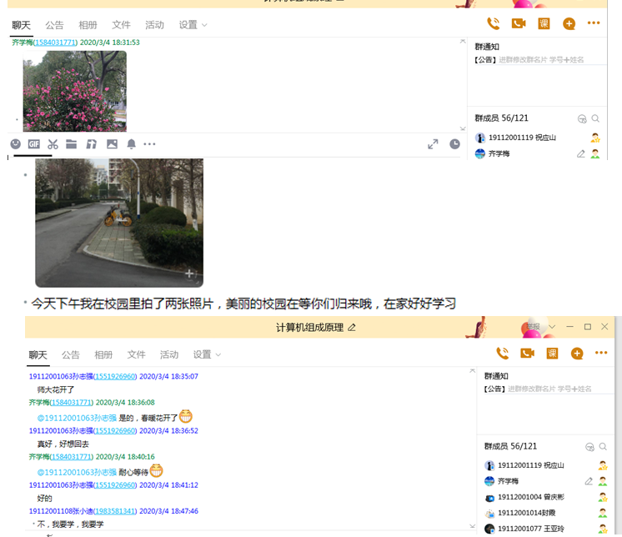Select member 19112001119 祝应山 in upper window

(538, 138)
